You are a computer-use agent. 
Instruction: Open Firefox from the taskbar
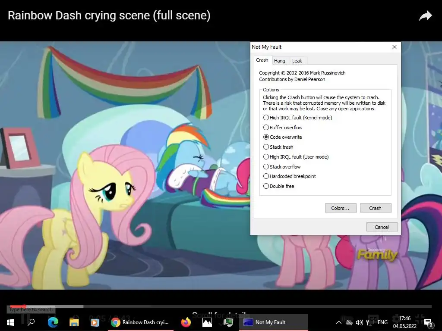[x=186, y=322]
